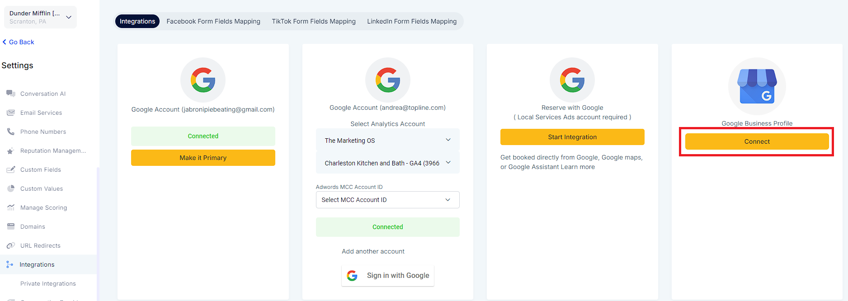Click the Go Back chevron arrow
The height and width of the screenshot is (301, 848).
(5, 42)
